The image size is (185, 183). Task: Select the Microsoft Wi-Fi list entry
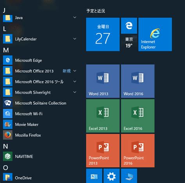pos(40,114)
